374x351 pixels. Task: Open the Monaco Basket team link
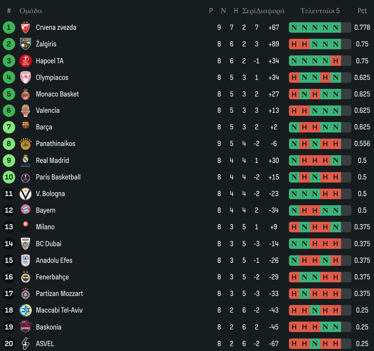[57, 94]
